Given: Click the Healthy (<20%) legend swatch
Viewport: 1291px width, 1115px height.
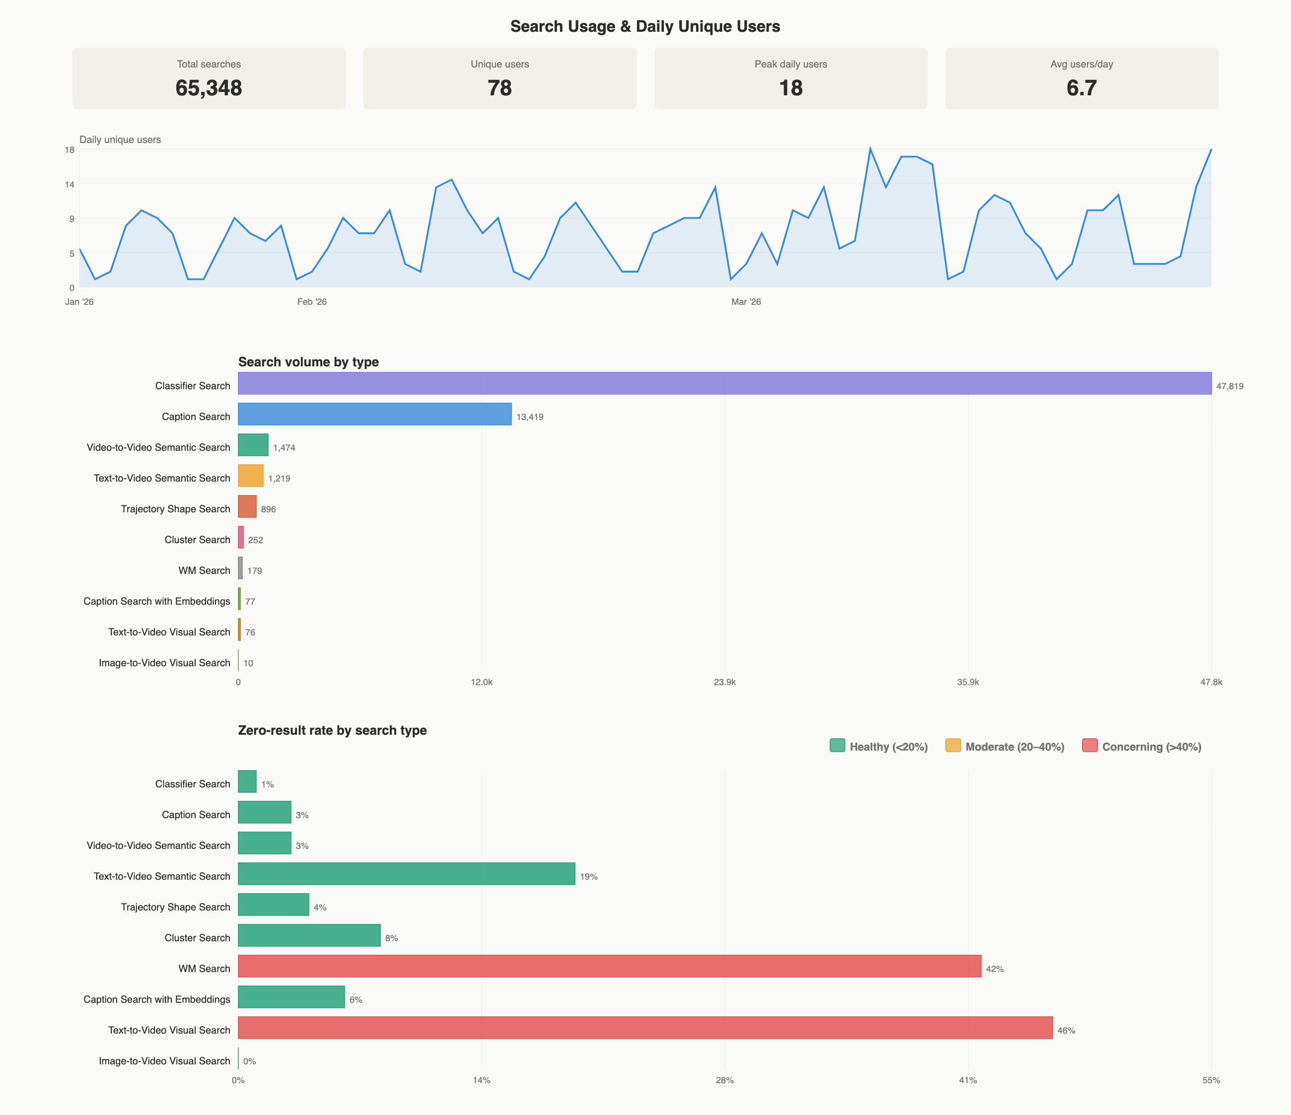Looking at the screenshot, I should point(837,746).
